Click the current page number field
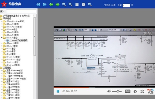The width and height of the screenshot is (155, 99). pos(126,5)
